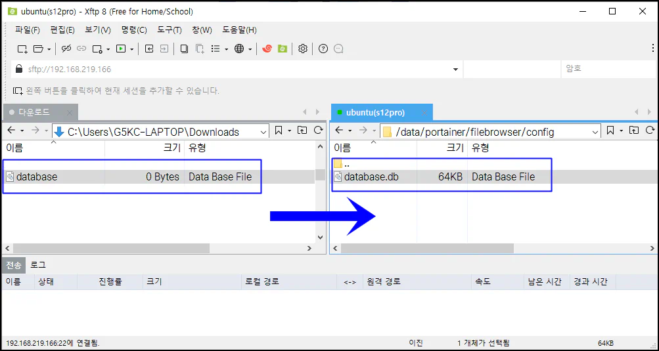The width and height of the screenshot is (659, 351).
Task: Click the transfer right arrow icon
Action: click(164, 49)
